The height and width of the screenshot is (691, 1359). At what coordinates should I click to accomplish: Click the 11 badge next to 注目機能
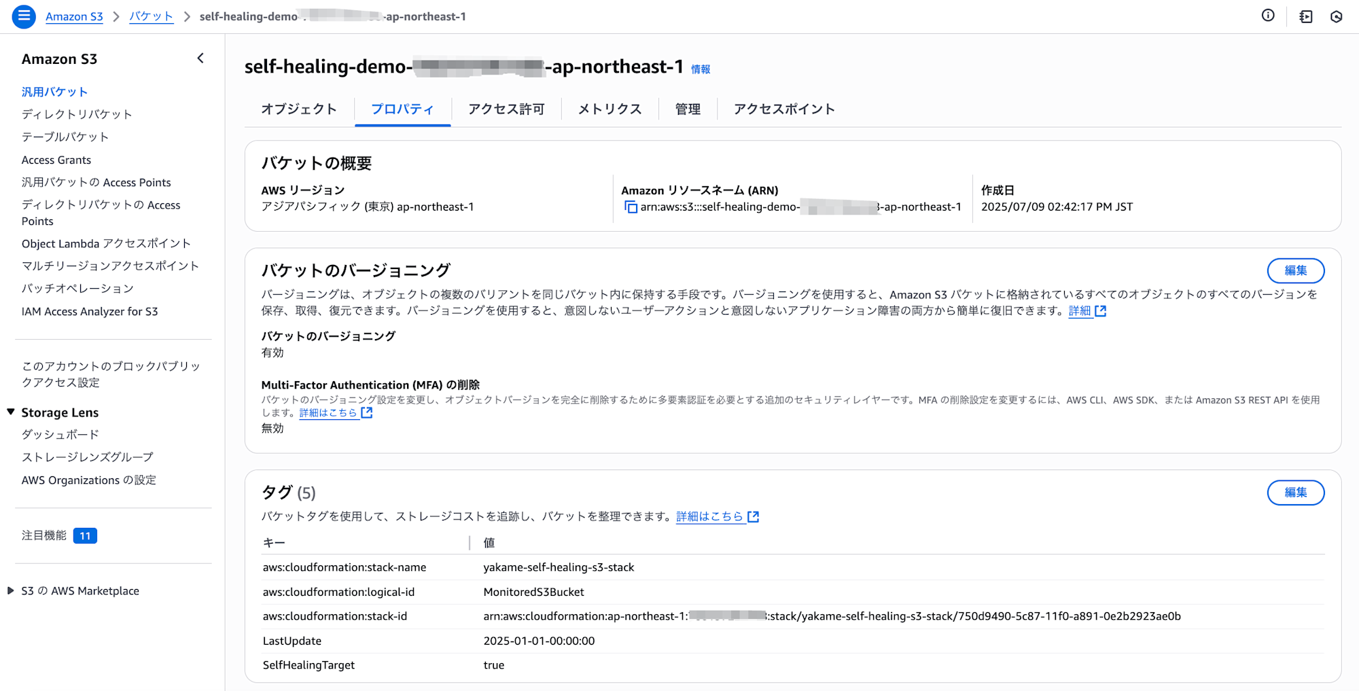[85, 536]
